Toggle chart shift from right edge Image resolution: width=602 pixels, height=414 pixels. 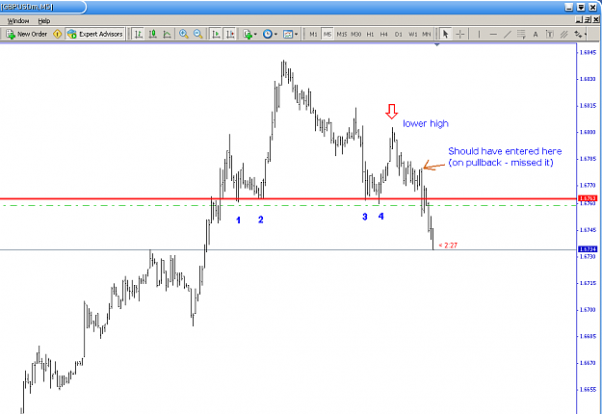(230, 34)
